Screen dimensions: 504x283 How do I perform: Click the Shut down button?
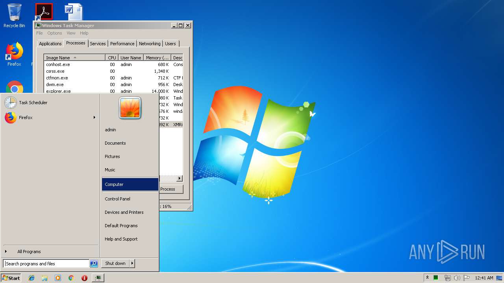click(115, 263)
